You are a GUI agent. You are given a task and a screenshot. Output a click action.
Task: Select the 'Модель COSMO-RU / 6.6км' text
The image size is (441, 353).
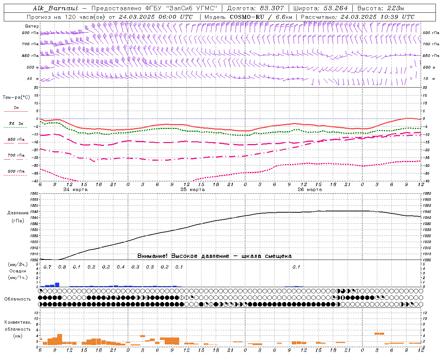coord(248,17)
